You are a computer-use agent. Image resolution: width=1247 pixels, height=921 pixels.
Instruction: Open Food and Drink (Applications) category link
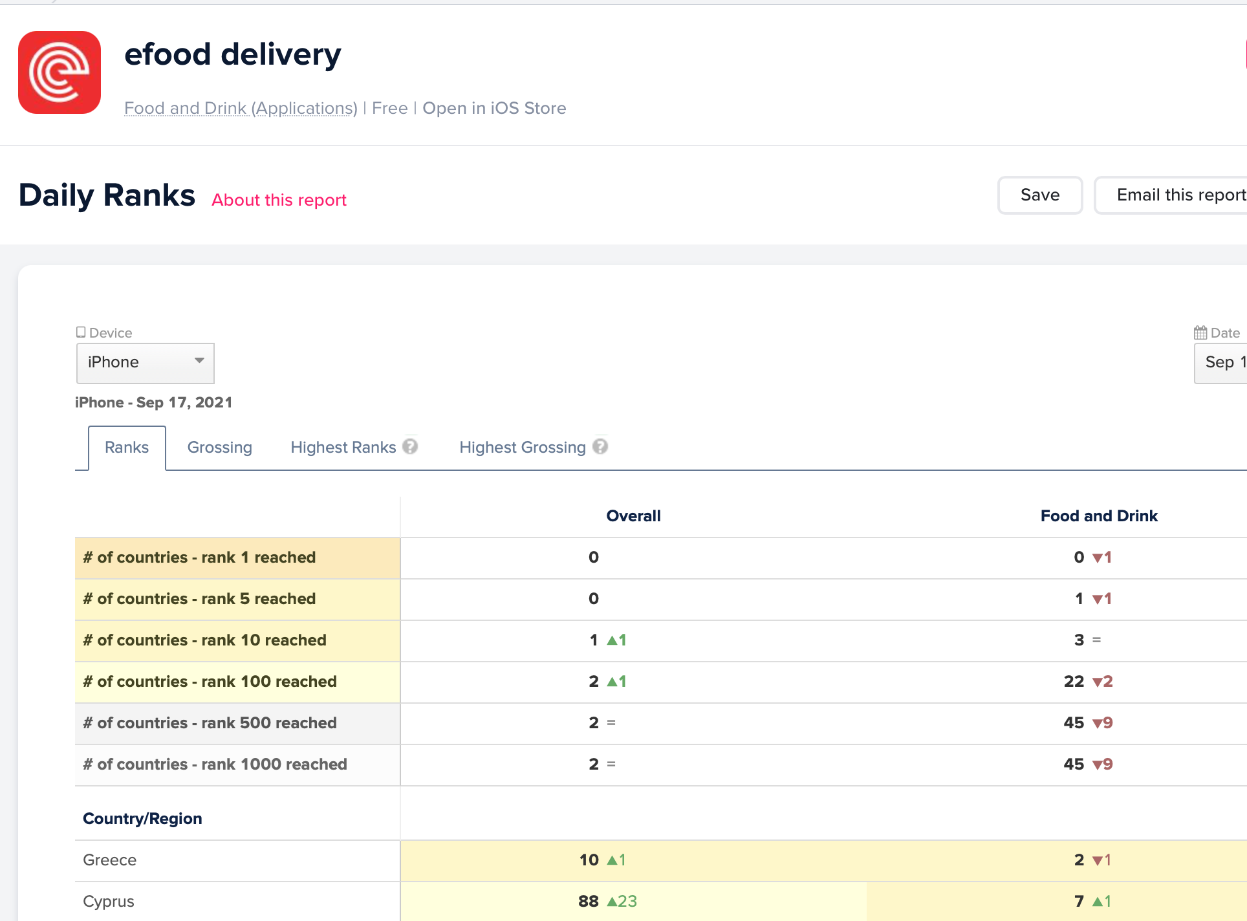(x=241, y=108)
